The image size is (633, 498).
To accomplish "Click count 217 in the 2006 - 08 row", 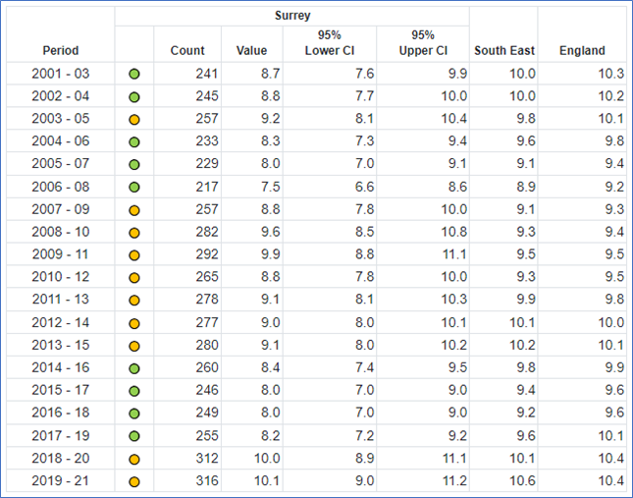I will coord(207,187).
